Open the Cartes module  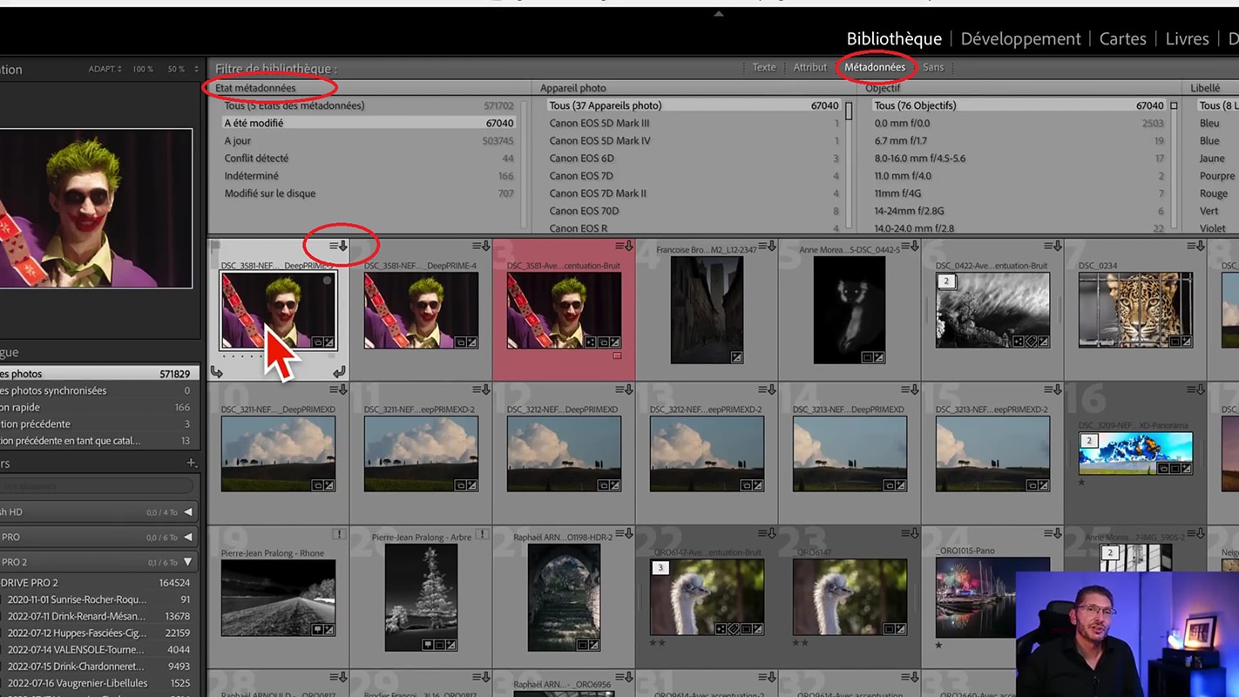1122,39
